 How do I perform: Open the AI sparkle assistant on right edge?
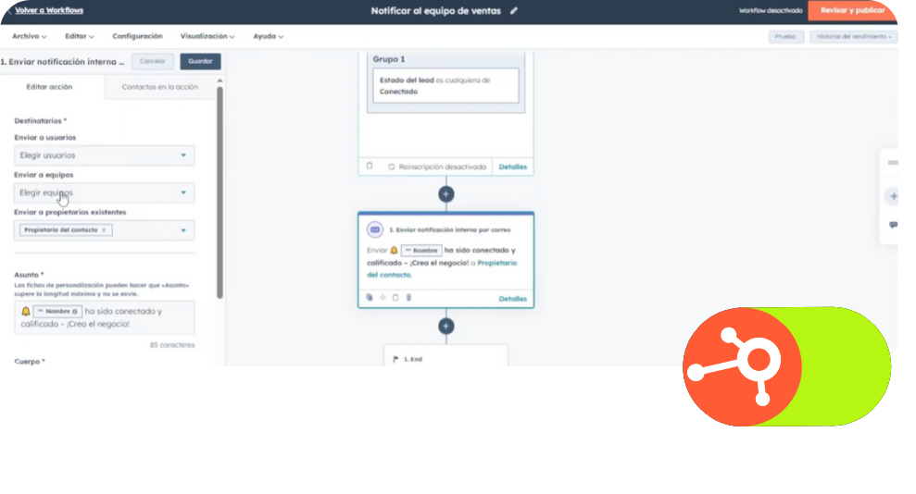pyautogui.click(x=893, y=196)
